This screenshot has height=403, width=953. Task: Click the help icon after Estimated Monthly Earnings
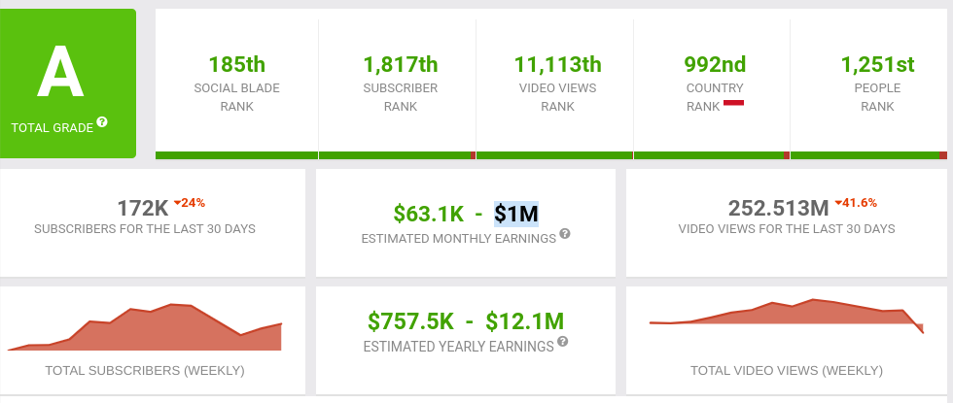coord(565,234)
